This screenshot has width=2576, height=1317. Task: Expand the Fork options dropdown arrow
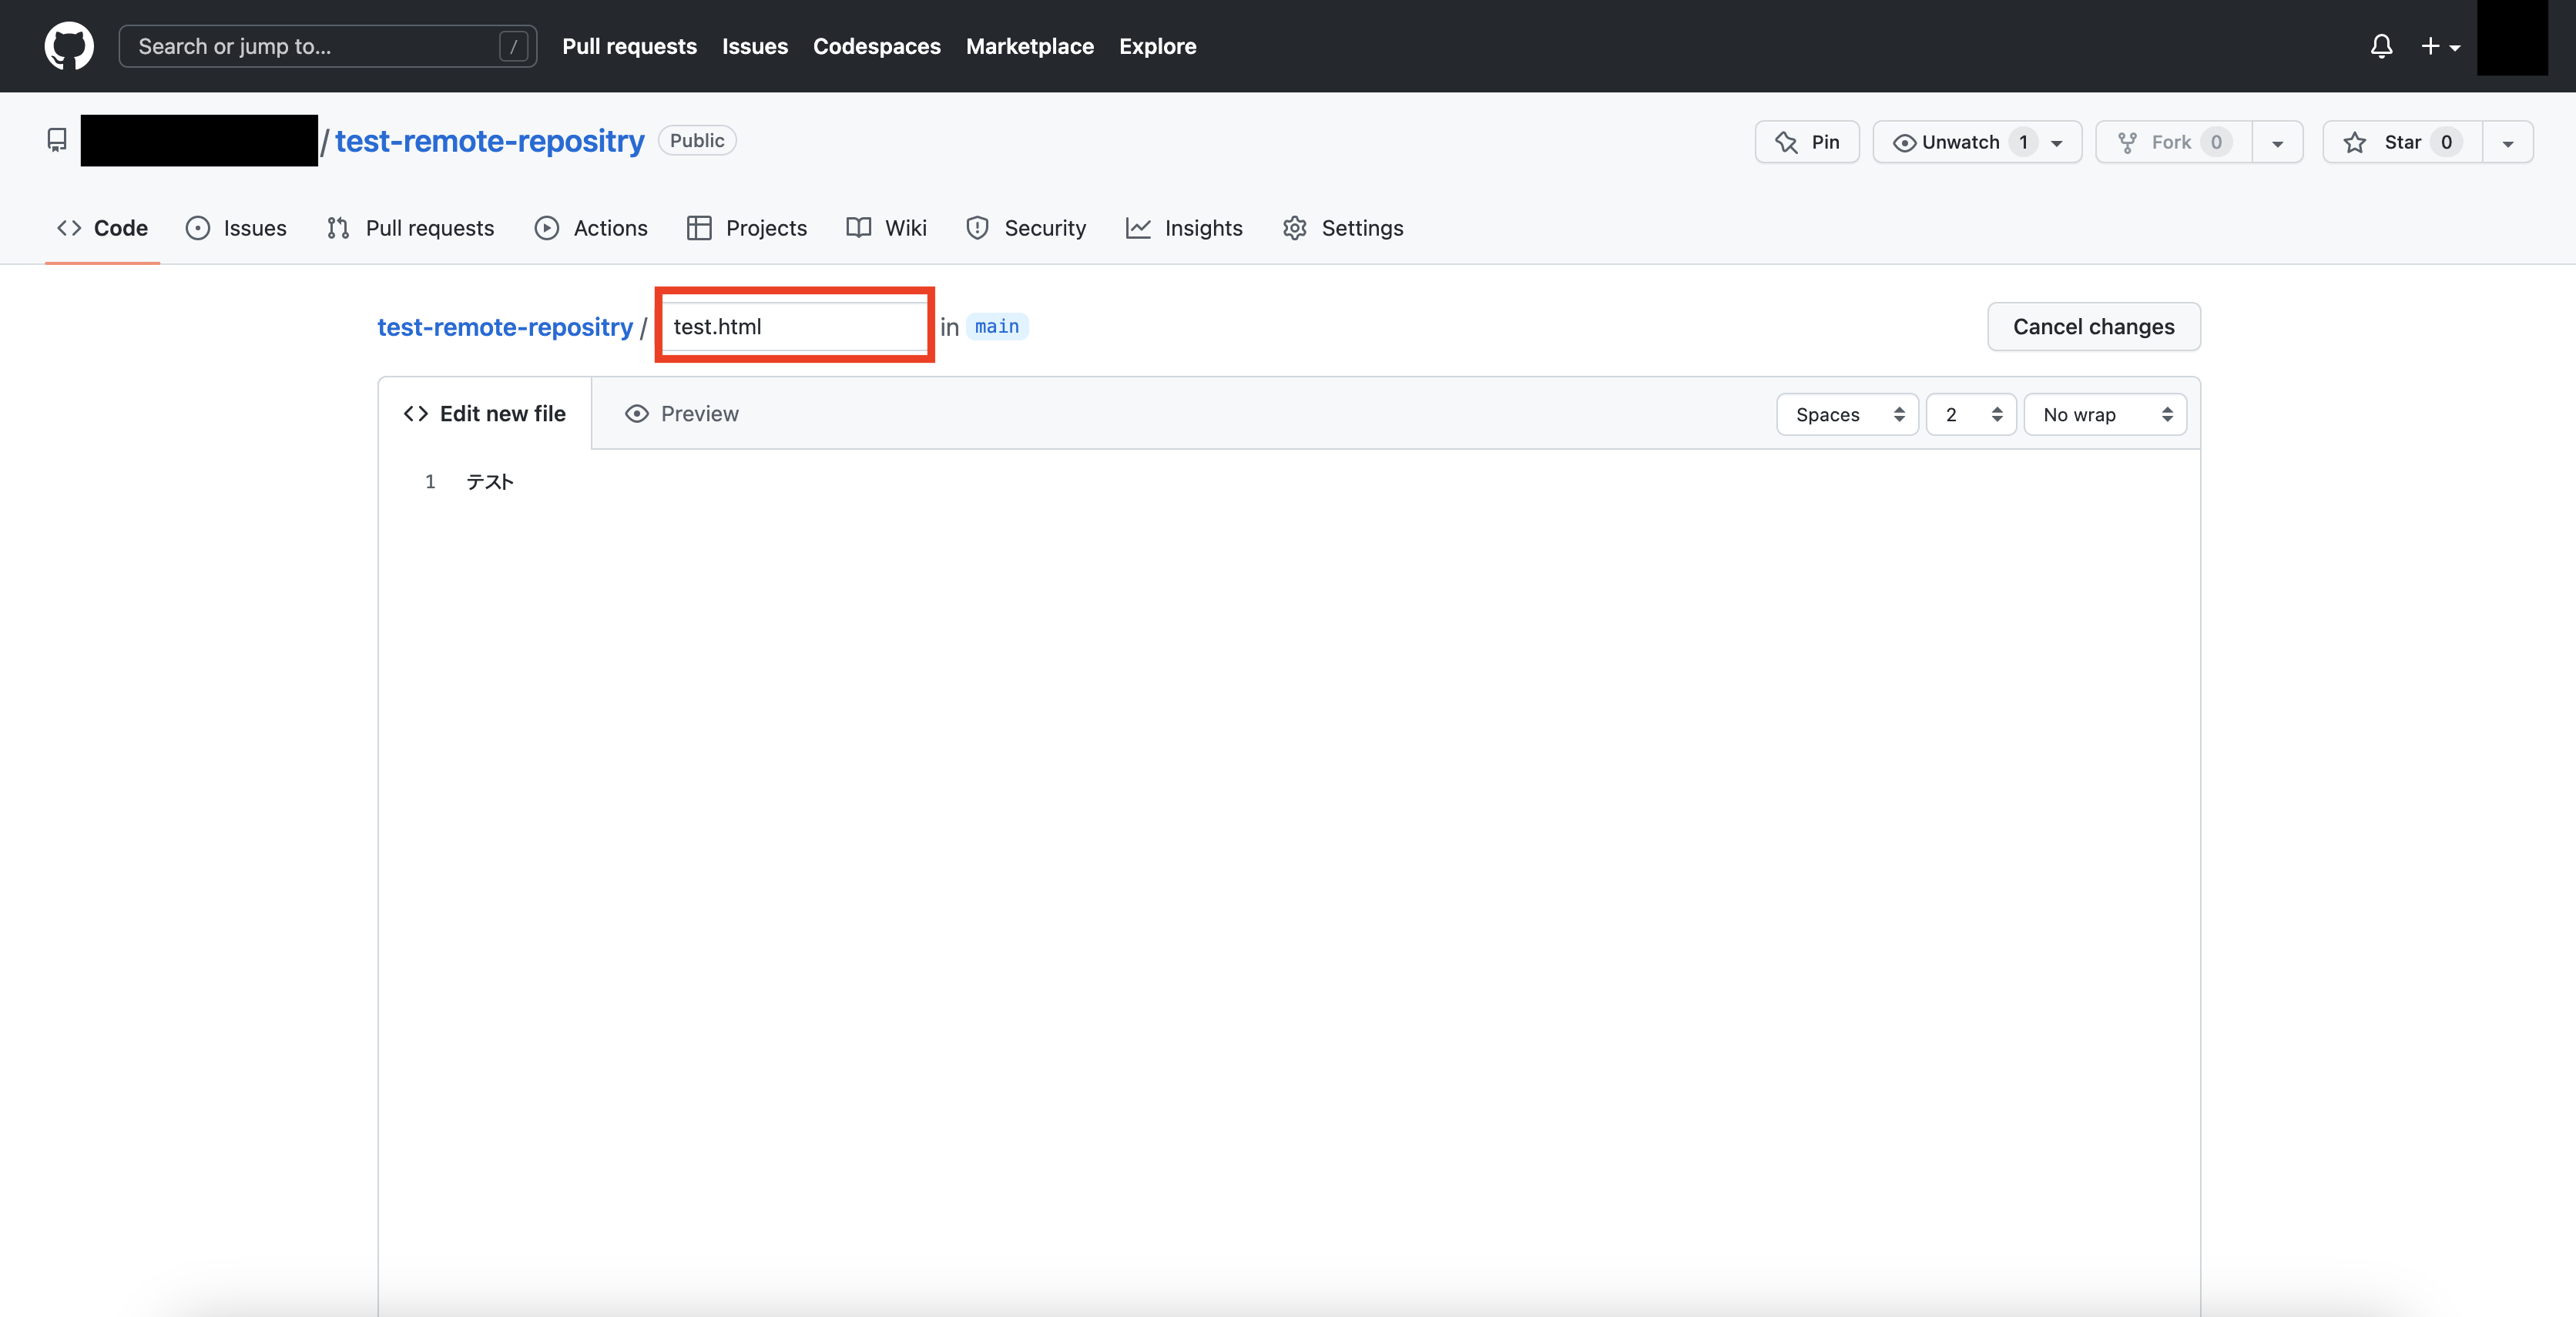[2277, 142]
